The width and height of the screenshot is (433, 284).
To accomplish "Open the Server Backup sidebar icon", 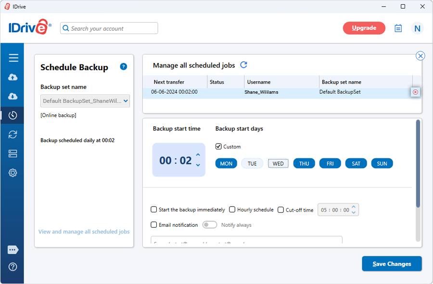I will tap(13, 154).
